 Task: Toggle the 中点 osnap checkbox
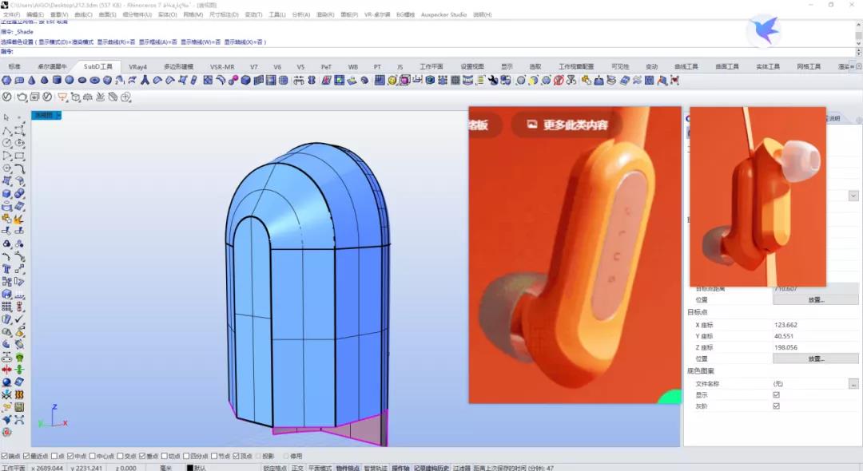pyautogui.click(x=70, y=456)
